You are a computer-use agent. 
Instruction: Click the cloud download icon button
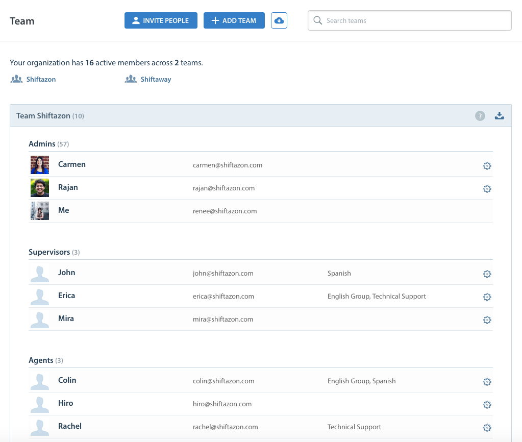click(279, 21)
